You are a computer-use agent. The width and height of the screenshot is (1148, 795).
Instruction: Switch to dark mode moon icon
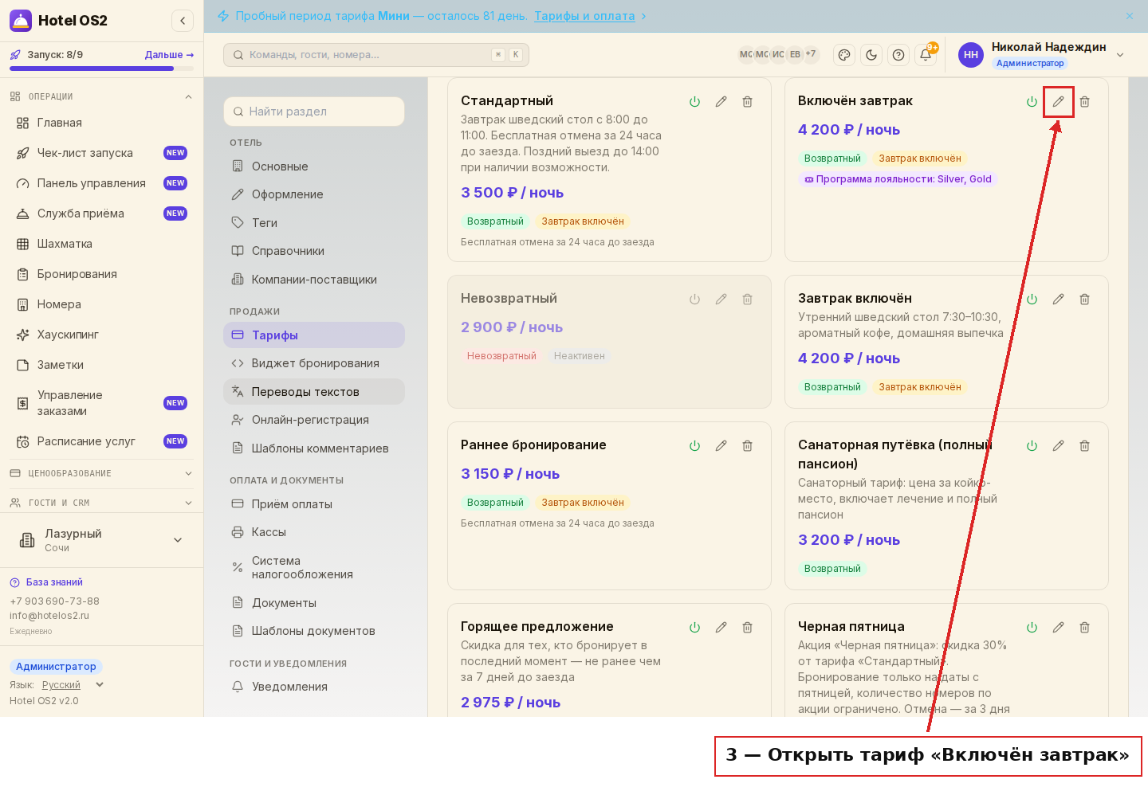(871, 55)
